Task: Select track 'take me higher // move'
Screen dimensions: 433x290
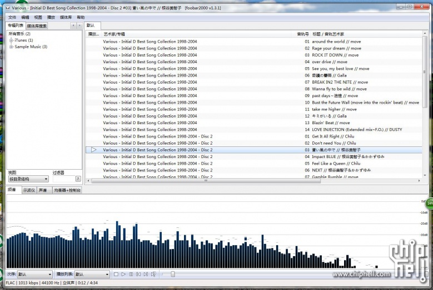Action: (254, 109)
